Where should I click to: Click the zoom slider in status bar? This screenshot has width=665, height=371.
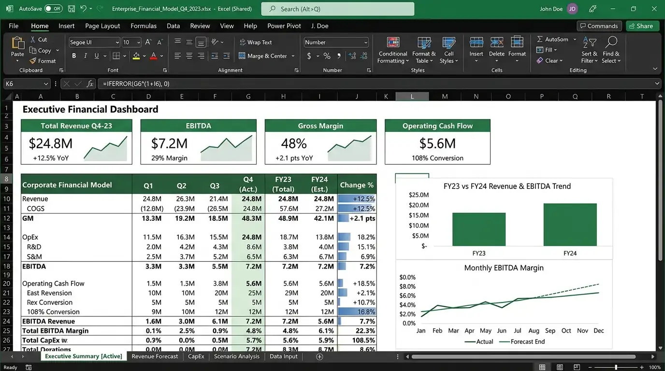616,368
